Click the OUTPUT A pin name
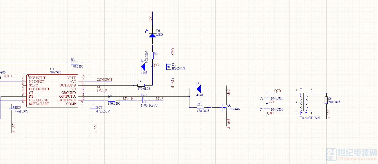The height and width of the screenshot is (164, 378). click(x=67, y=96)
